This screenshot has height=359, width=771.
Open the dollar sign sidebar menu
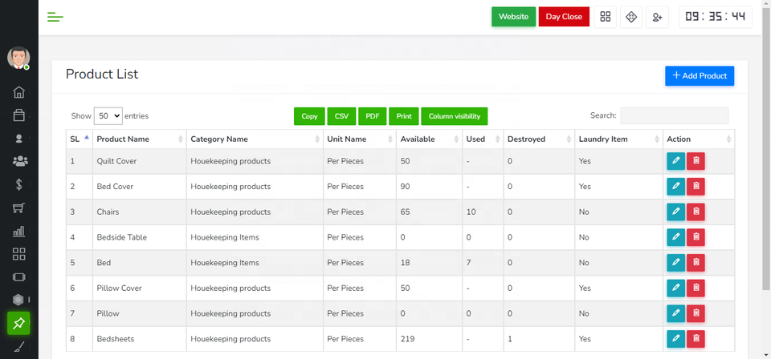19,184
